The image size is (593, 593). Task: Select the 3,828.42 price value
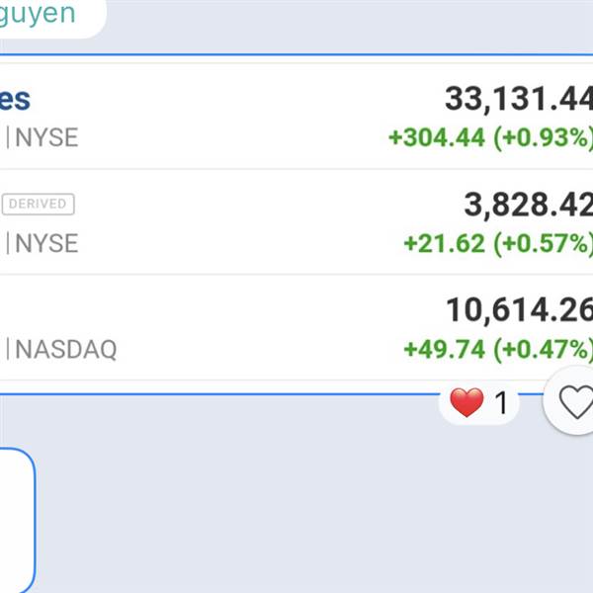click(527, 205)
